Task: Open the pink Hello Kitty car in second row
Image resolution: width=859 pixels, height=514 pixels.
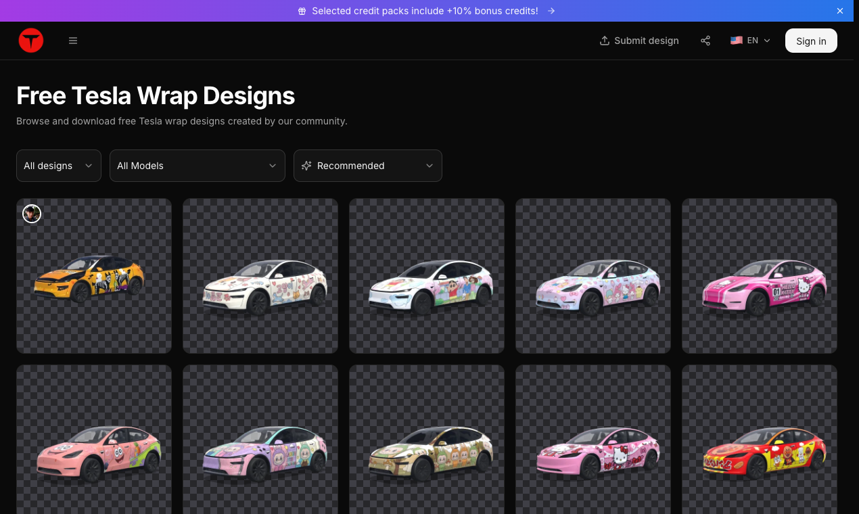Action: [593, 440]
